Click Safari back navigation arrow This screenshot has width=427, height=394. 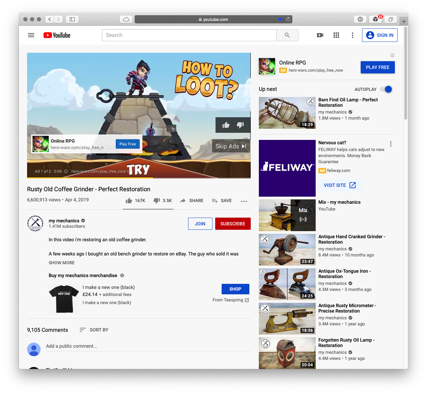[50, 19]
